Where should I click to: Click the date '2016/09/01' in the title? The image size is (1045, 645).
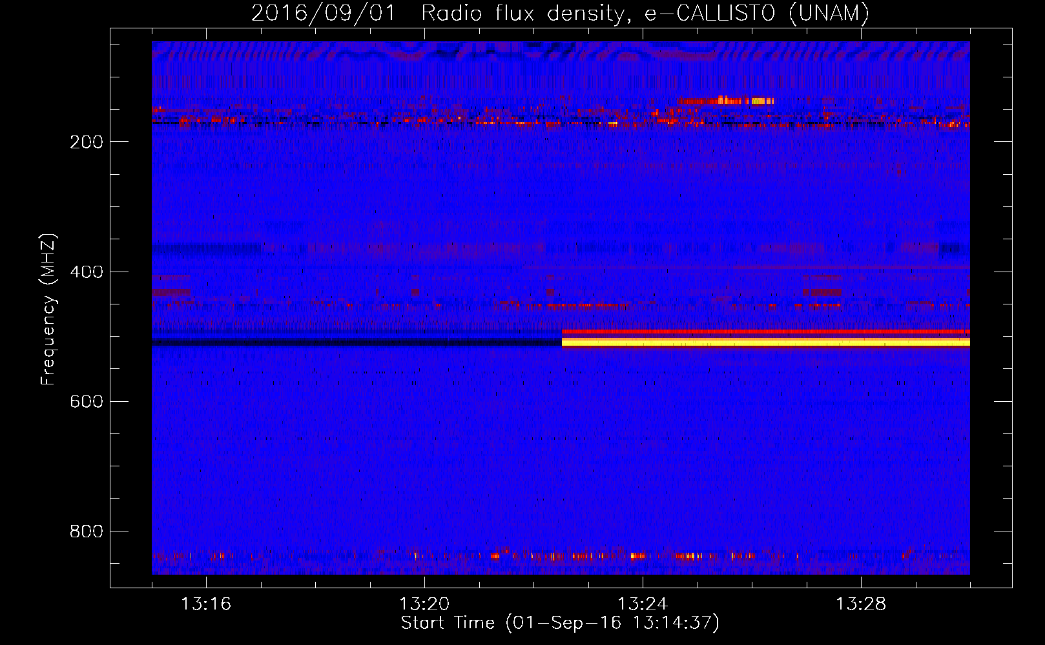[323, 12]
